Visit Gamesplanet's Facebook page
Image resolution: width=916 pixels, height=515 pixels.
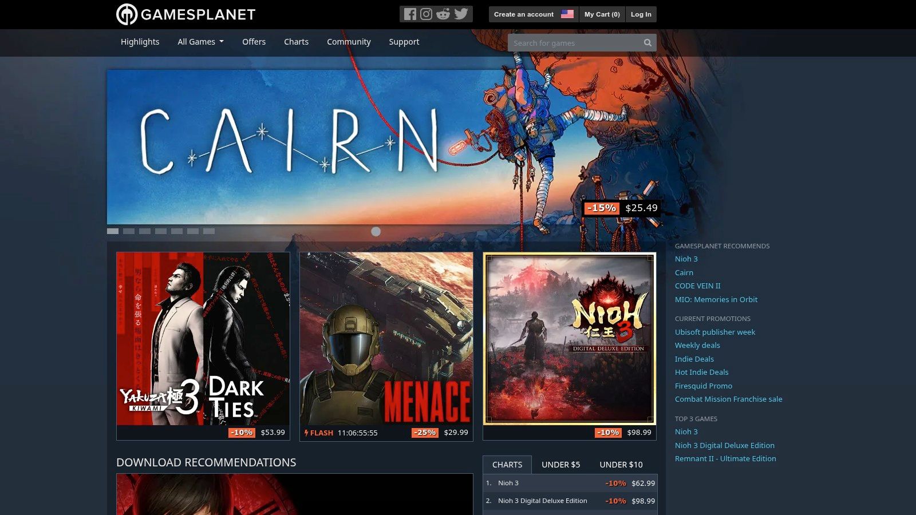(x=410, y=13)
